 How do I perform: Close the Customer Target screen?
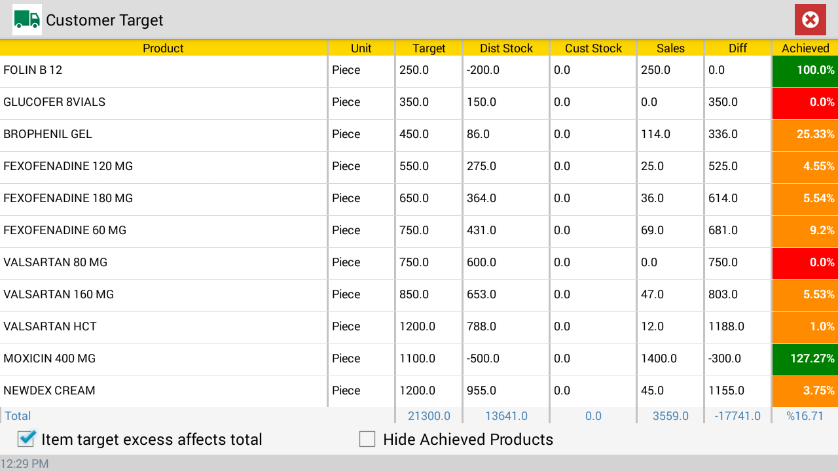coord(811,20)
